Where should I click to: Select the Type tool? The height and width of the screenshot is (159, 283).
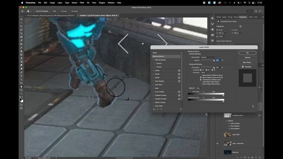pyautogui.click(x=21, y=76)
